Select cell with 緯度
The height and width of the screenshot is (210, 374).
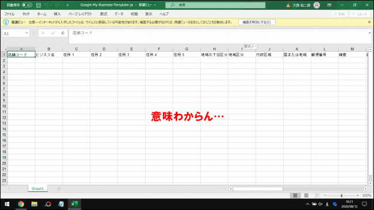(x=352, y=55)
